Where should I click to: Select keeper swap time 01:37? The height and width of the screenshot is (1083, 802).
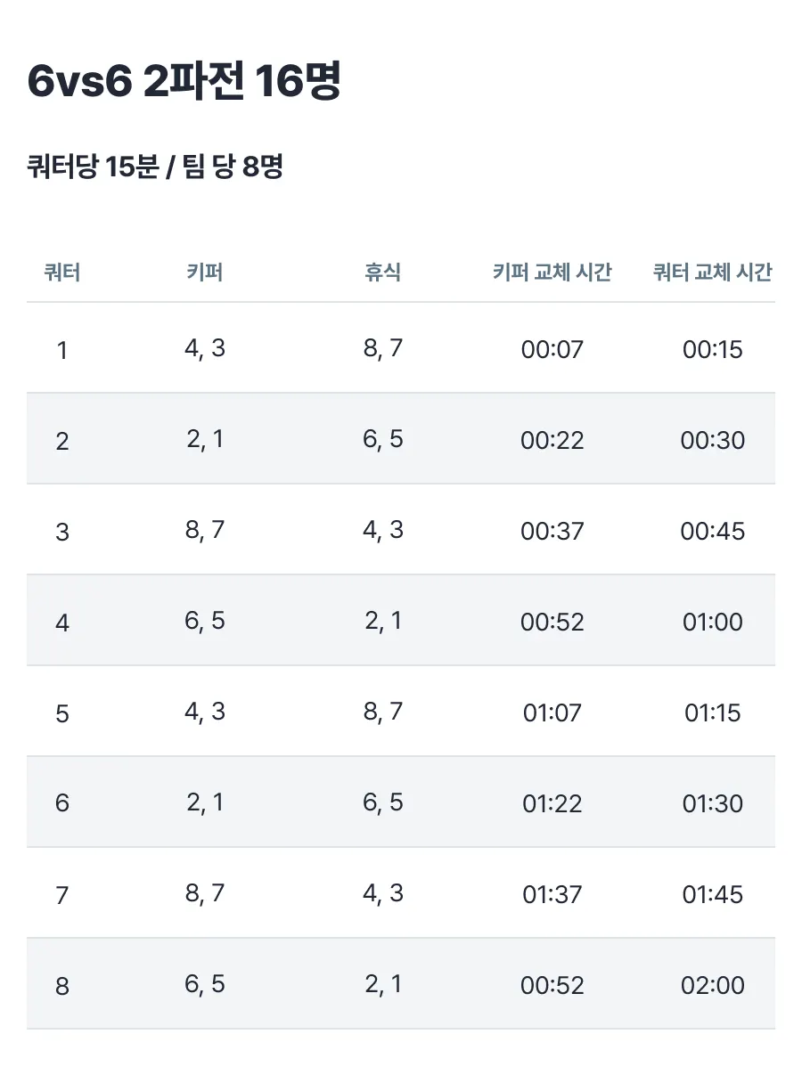click(552, 895)
